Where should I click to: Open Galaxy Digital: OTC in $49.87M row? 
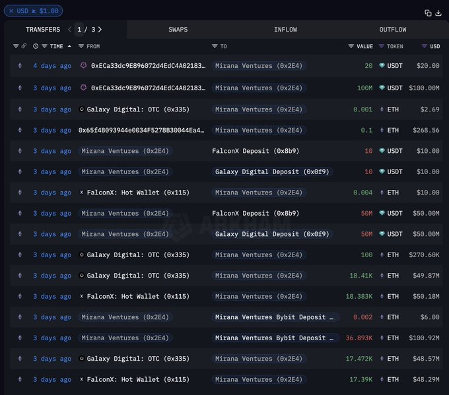138,276
